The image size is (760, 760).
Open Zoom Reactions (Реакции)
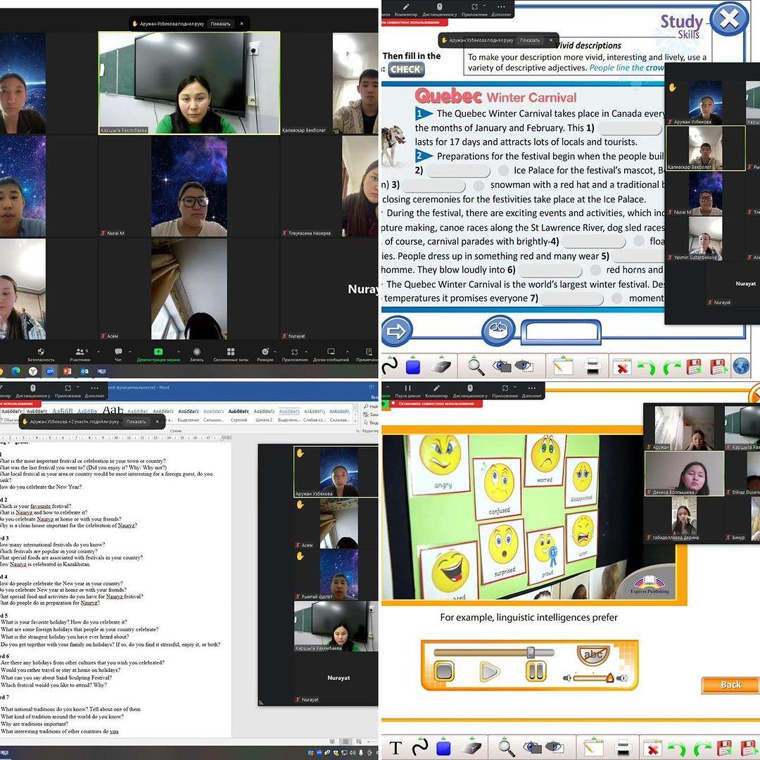coord(265,354)
